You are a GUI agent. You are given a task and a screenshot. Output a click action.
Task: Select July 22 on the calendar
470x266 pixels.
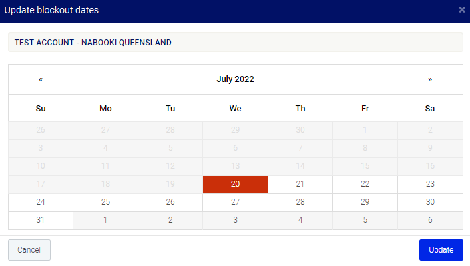coord(365,185)
